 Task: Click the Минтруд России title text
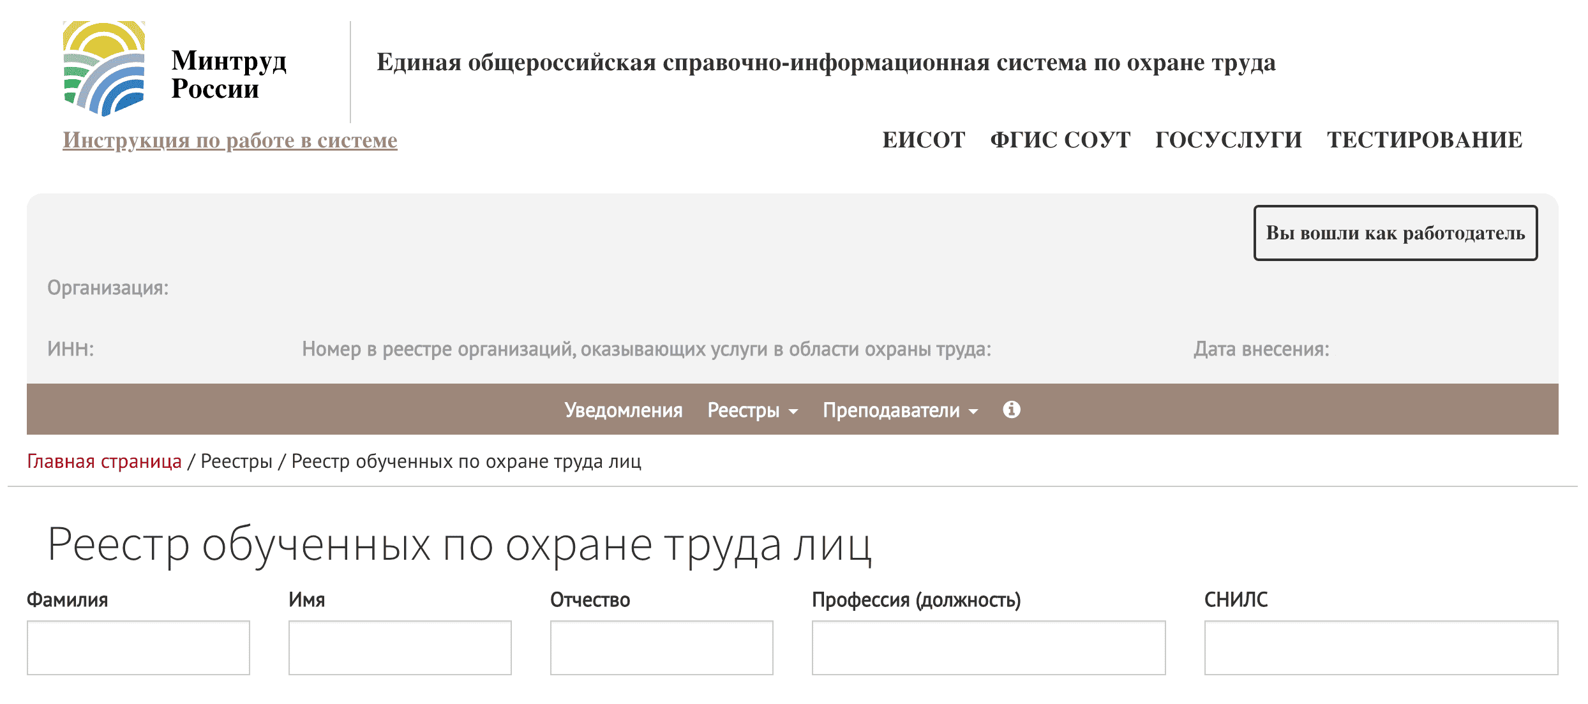[x=228, y=74]
